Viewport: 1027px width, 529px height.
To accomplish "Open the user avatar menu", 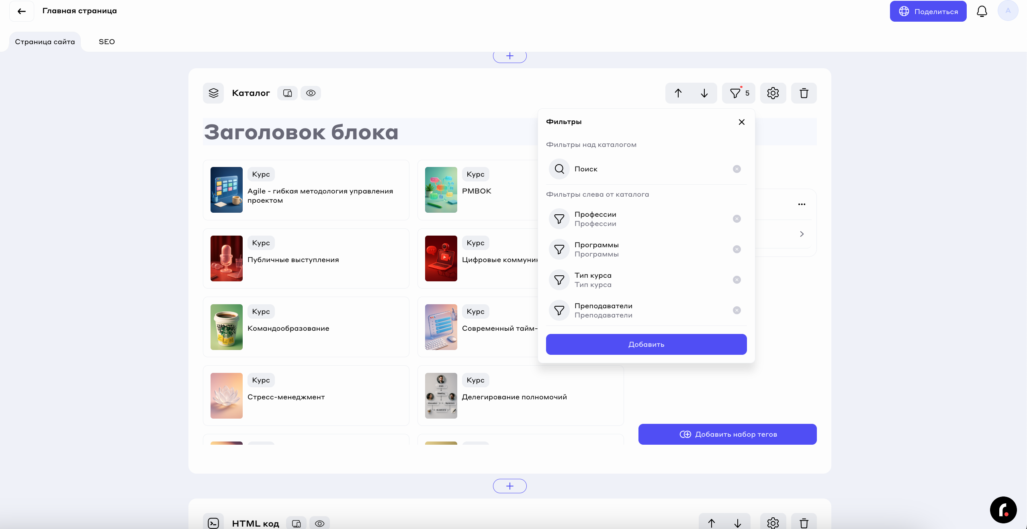I will point(1008,11).
